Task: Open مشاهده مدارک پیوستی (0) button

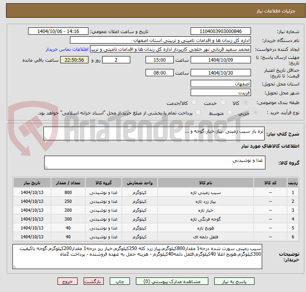Action: (172, 282)
